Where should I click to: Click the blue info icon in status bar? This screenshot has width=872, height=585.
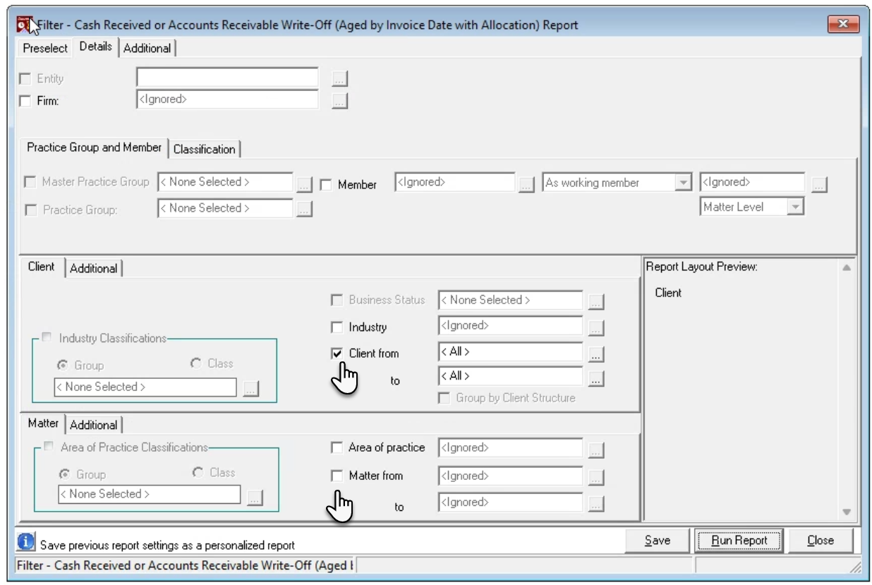(26, 542)
